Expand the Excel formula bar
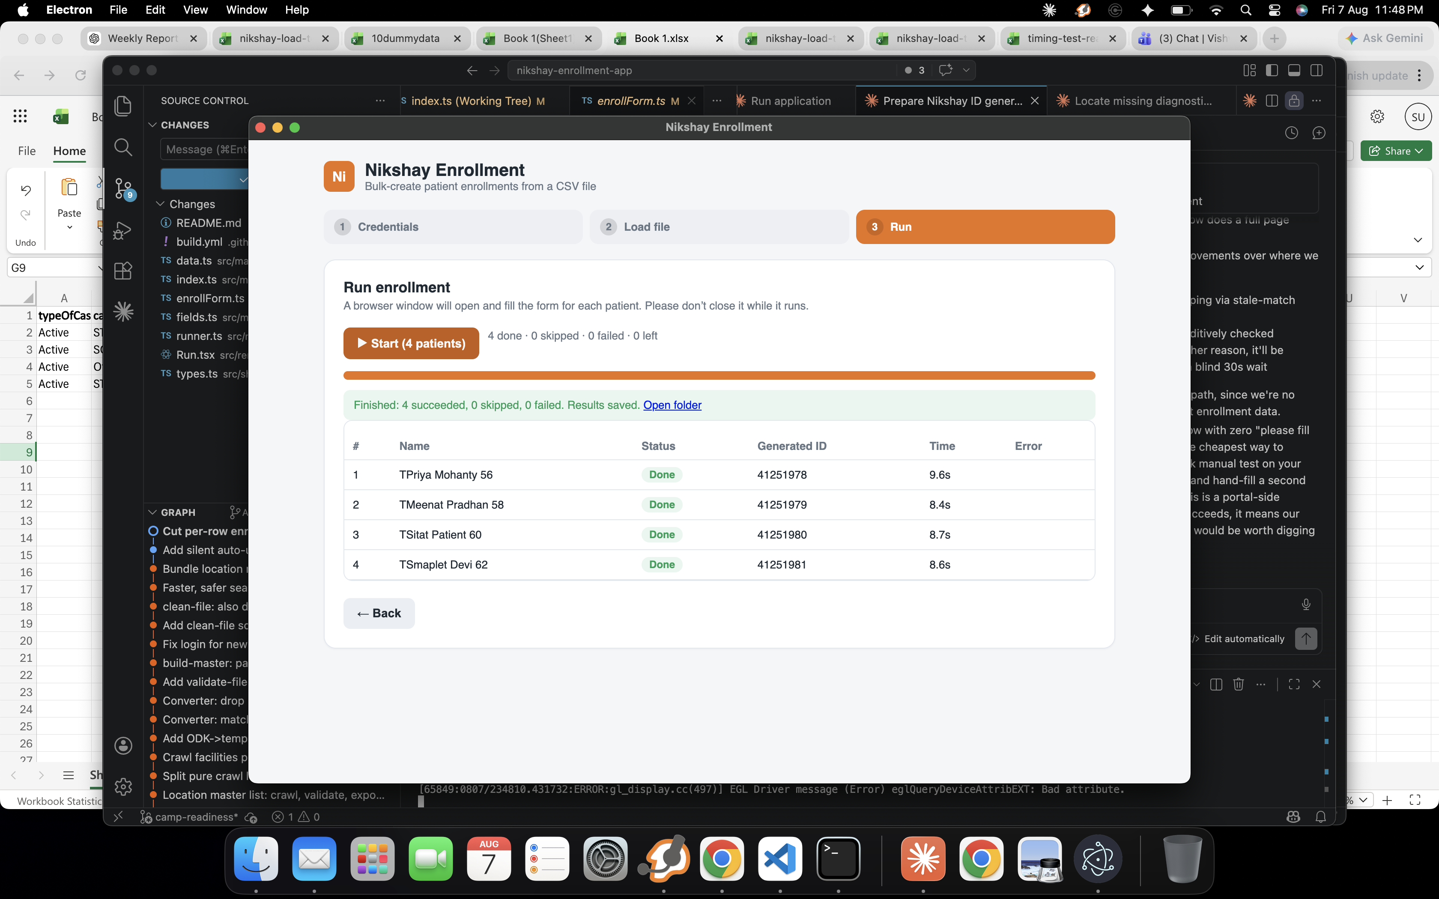This screenshot has height=899, width=1439. point(1419,268)
